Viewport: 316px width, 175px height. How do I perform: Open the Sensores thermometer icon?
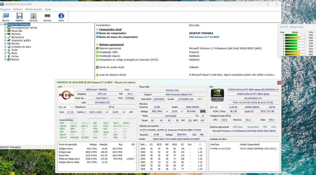[x=33, y=17]
